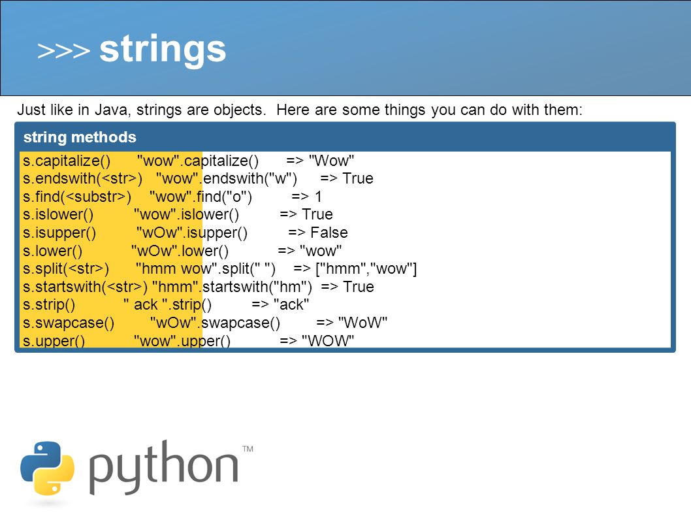691x518 pixels.
Task: Select the 's.islower()' method text
Action: [58, 215]
